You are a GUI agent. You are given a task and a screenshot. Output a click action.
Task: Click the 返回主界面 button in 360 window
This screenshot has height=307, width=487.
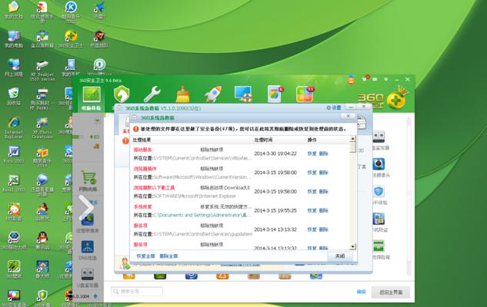(391, 292)
